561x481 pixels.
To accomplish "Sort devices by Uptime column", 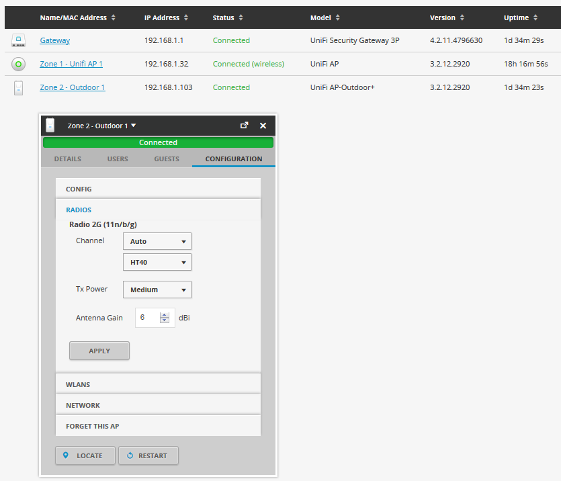I will [520, 17].
